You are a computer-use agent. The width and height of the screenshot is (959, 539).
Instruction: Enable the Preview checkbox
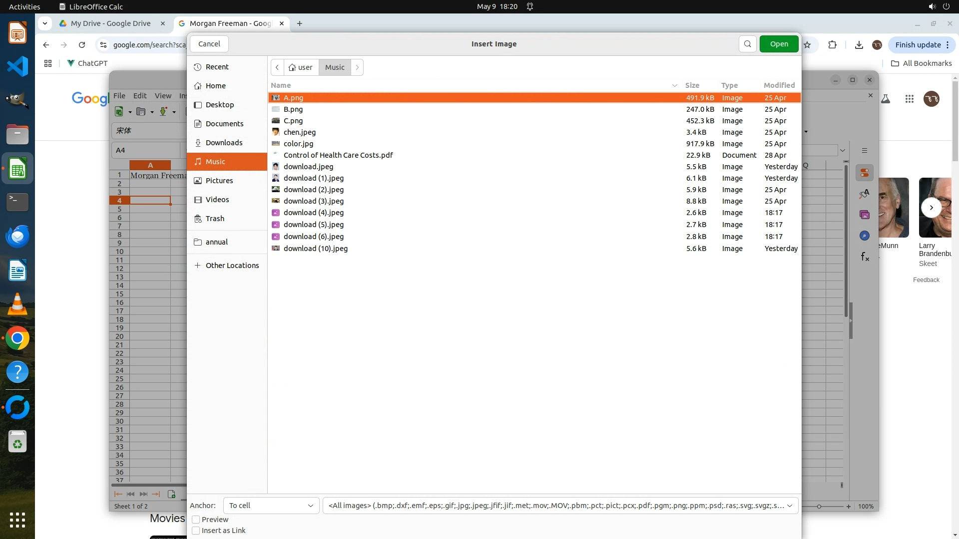click(196, 520)
